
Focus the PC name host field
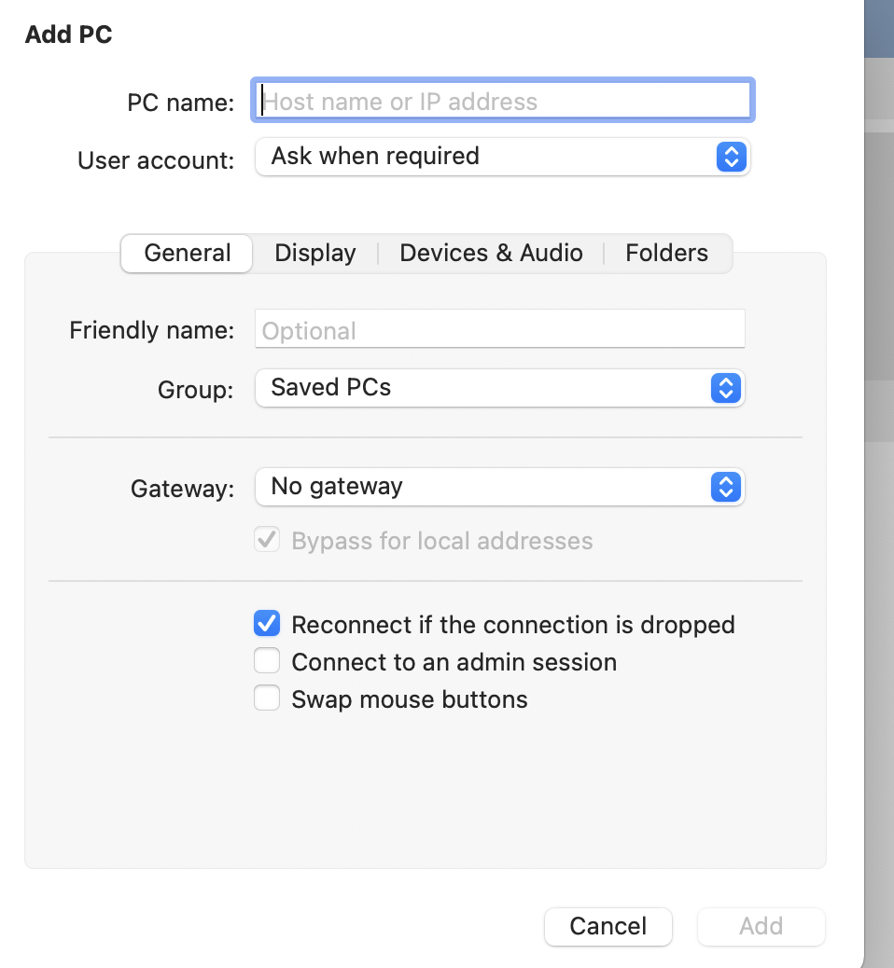[502, 102]
